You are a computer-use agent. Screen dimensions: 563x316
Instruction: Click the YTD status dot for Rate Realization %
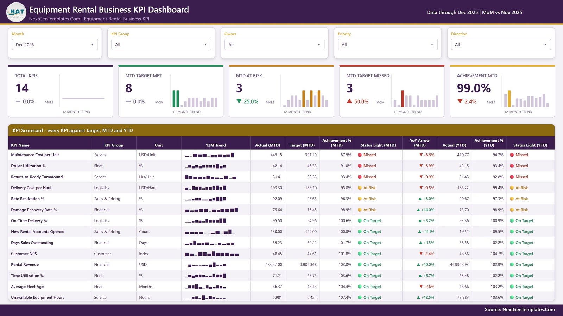(512, 199)
